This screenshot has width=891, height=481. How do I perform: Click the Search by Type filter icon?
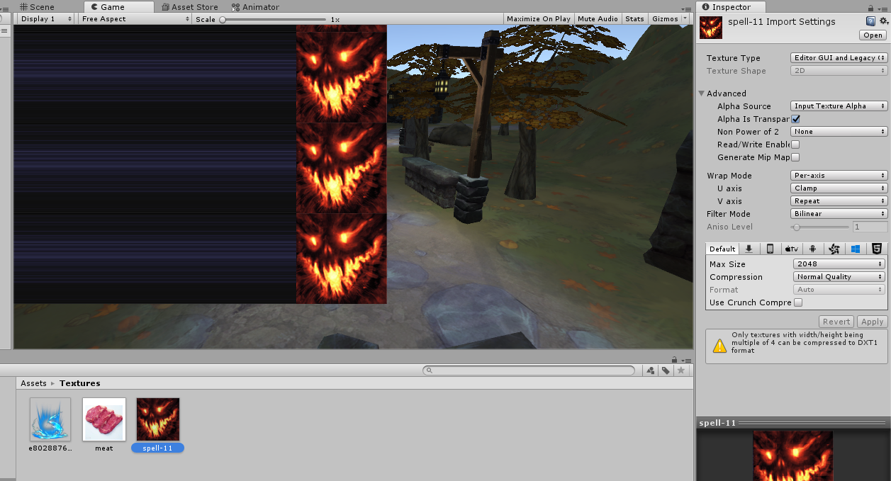(x=651, y=370)
